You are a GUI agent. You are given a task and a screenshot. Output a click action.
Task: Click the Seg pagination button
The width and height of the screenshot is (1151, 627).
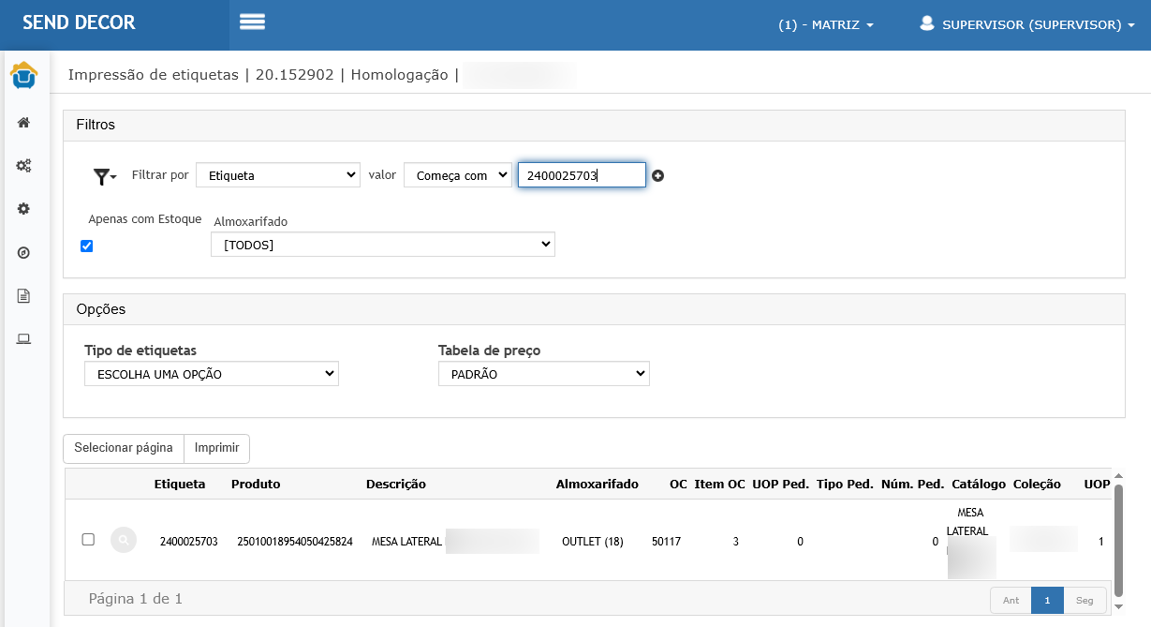click(x=1085, y=600)
